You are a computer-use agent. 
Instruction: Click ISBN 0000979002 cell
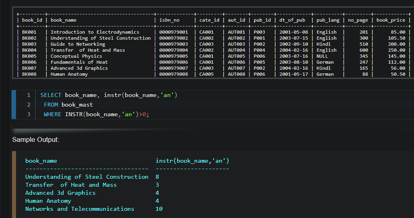[174, 38]
